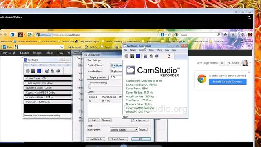Click Images tab in Google black bar
The width and height of the screenshot is (261, 147).
coord(38,53)
